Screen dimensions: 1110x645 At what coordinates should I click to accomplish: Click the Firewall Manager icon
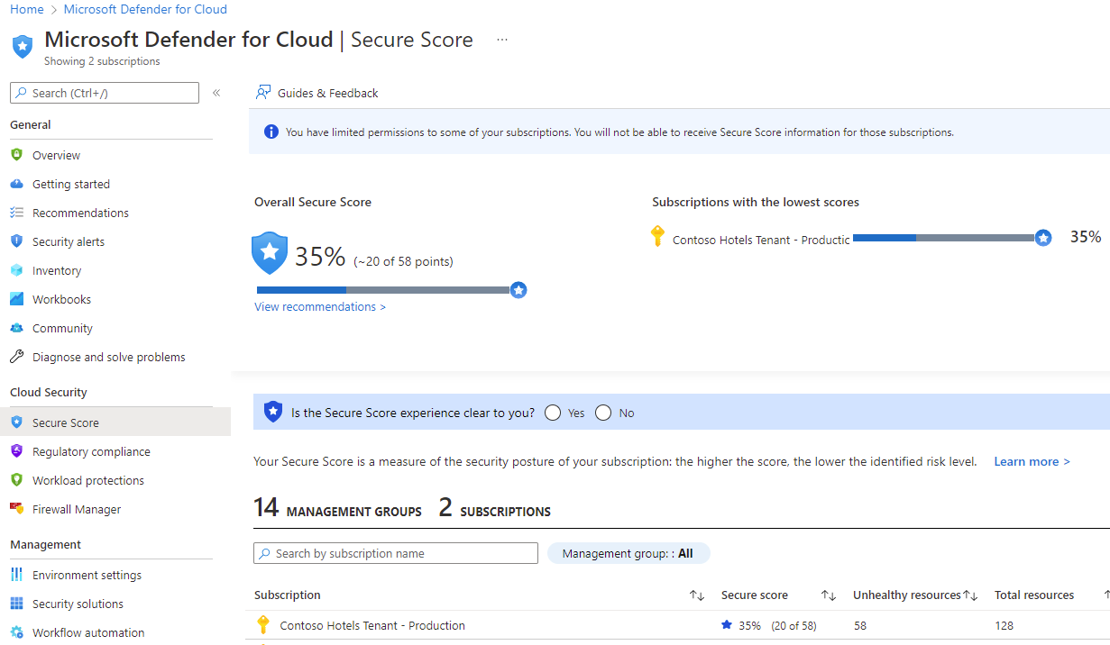tap(16, 509)
